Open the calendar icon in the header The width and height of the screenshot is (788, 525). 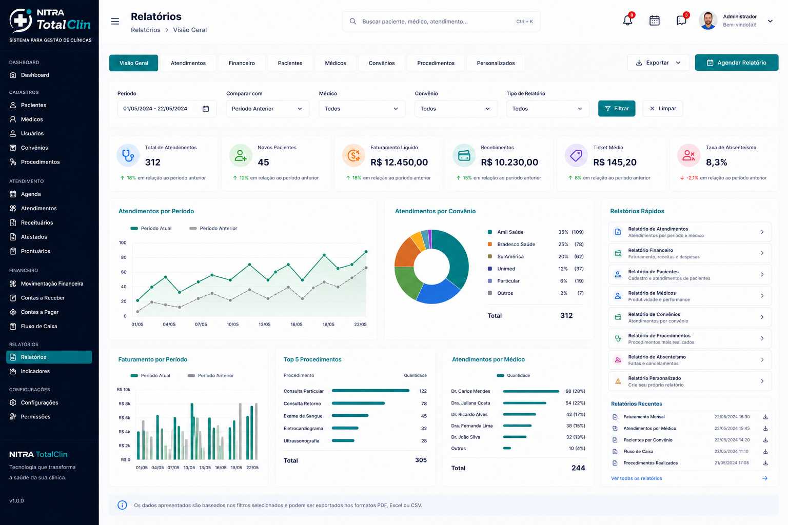click(x=655, y=21)
